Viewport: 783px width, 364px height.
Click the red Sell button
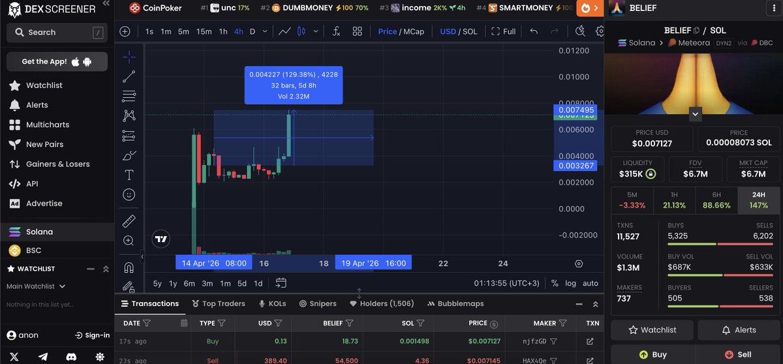click(737, 354)
